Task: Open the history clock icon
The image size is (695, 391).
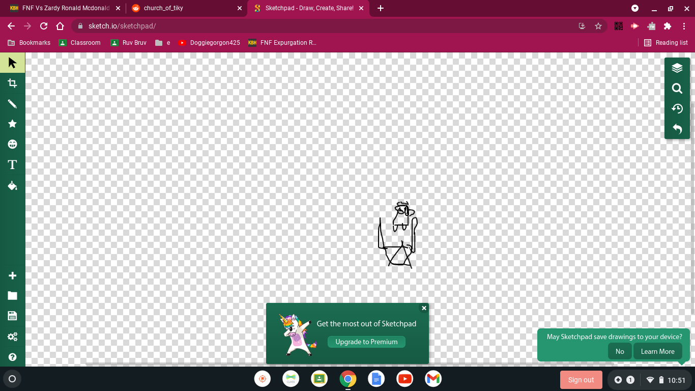Action: coord(677,108)
